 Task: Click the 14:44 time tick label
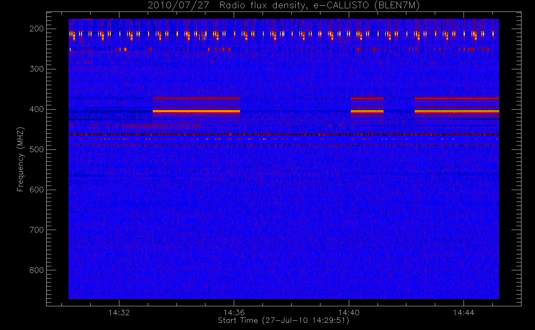coord(464,313)
